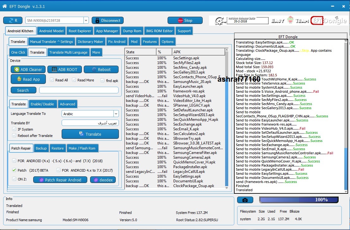Enable Reboot after Translate checkbox

point(14,135)
